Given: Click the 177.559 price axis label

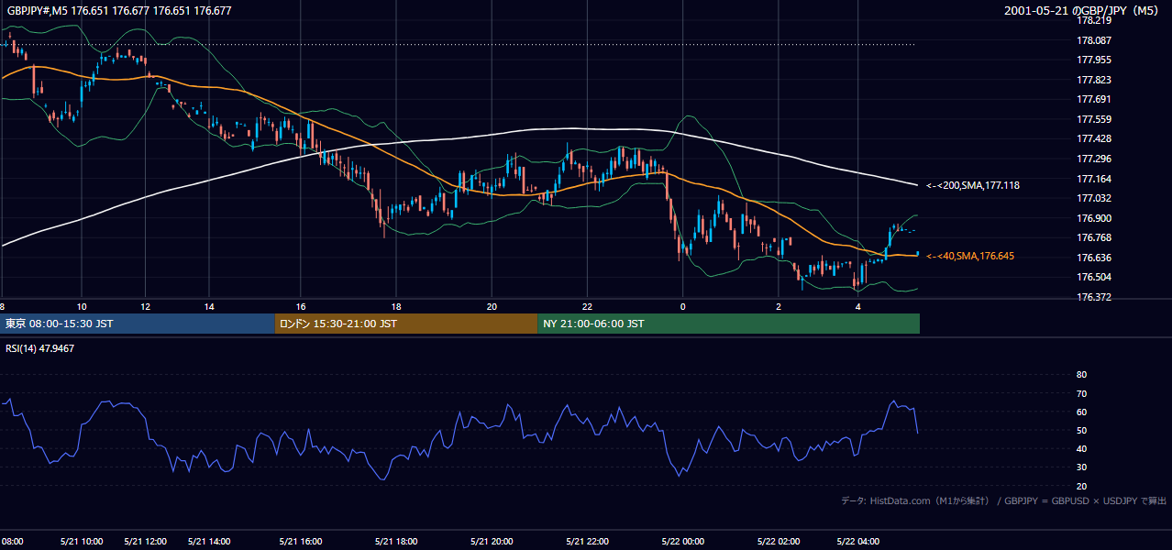Looking at the screenshot, I should click(x=1093, y=119).
